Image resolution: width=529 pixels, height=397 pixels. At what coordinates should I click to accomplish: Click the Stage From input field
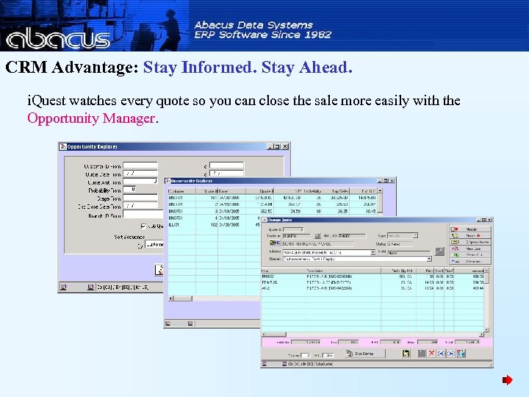(x=140, y=198)
